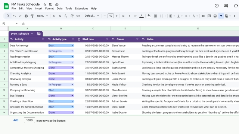Open the 123 number format menu
This screenshot has height=134, width=239.
pos(78,16)
